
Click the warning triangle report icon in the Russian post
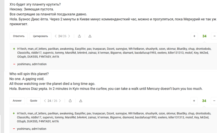click(x=90, y=36)
